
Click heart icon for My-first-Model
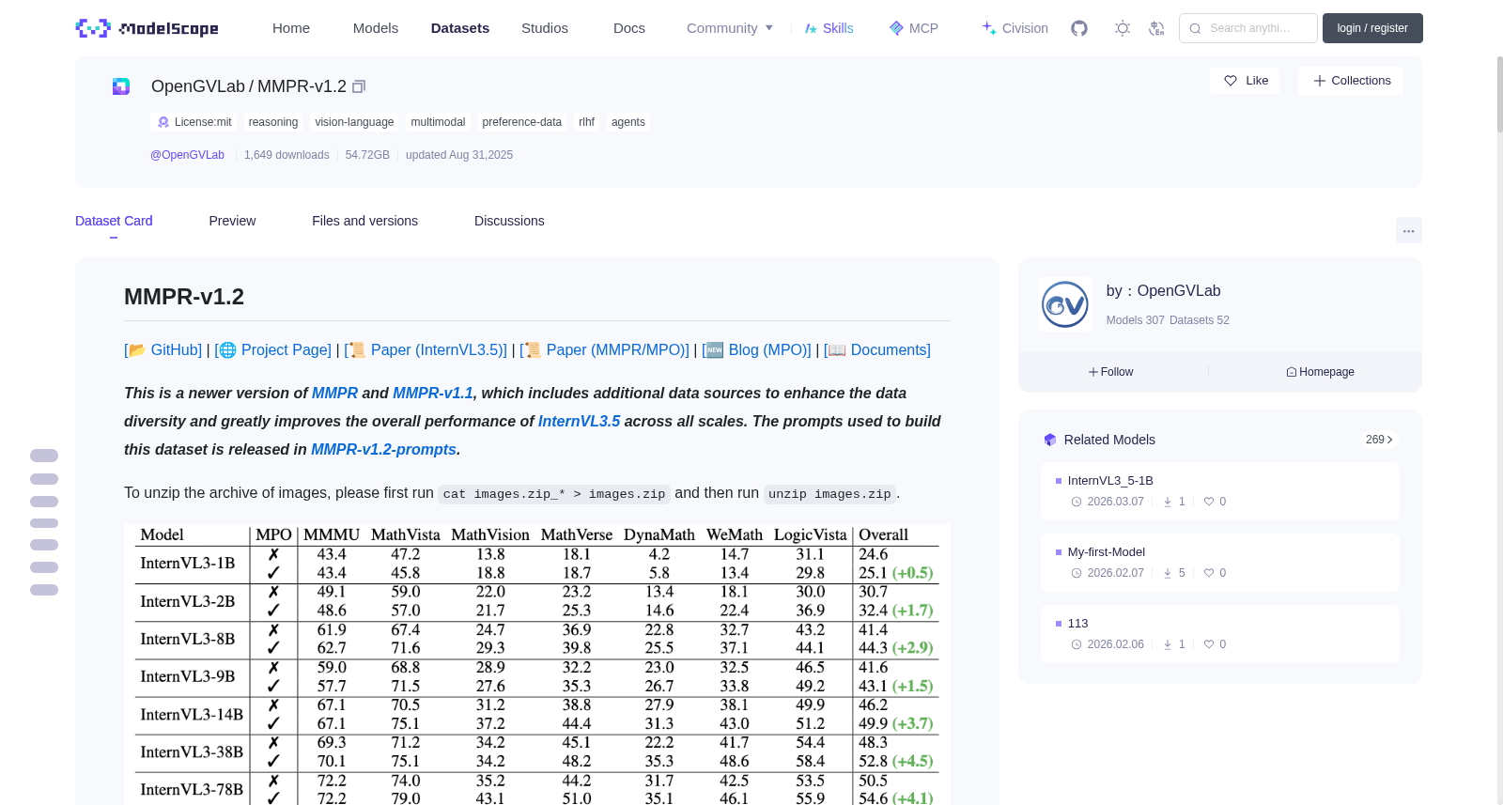(x=1209, y=573)
